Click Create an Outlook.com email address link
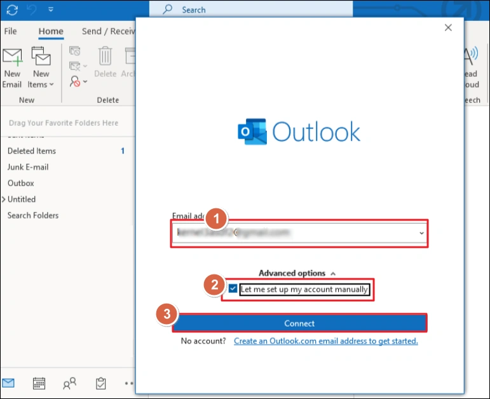This screenshot has width=490, height=399. tap(325, 341)
